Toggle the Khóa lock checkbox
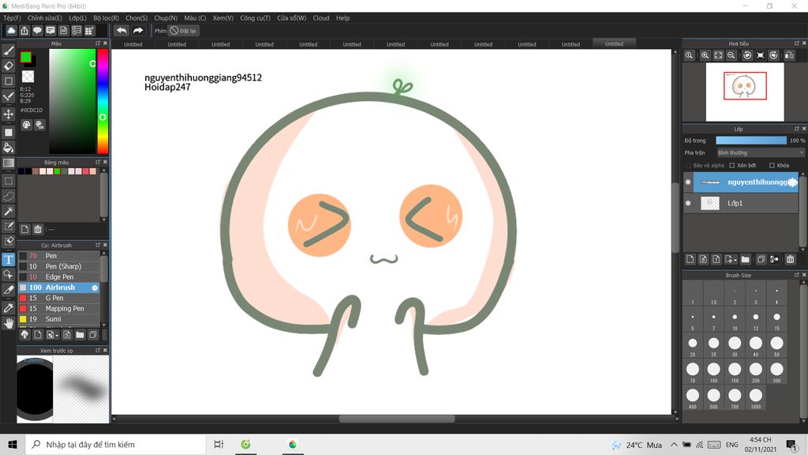 tap(772, 166)
